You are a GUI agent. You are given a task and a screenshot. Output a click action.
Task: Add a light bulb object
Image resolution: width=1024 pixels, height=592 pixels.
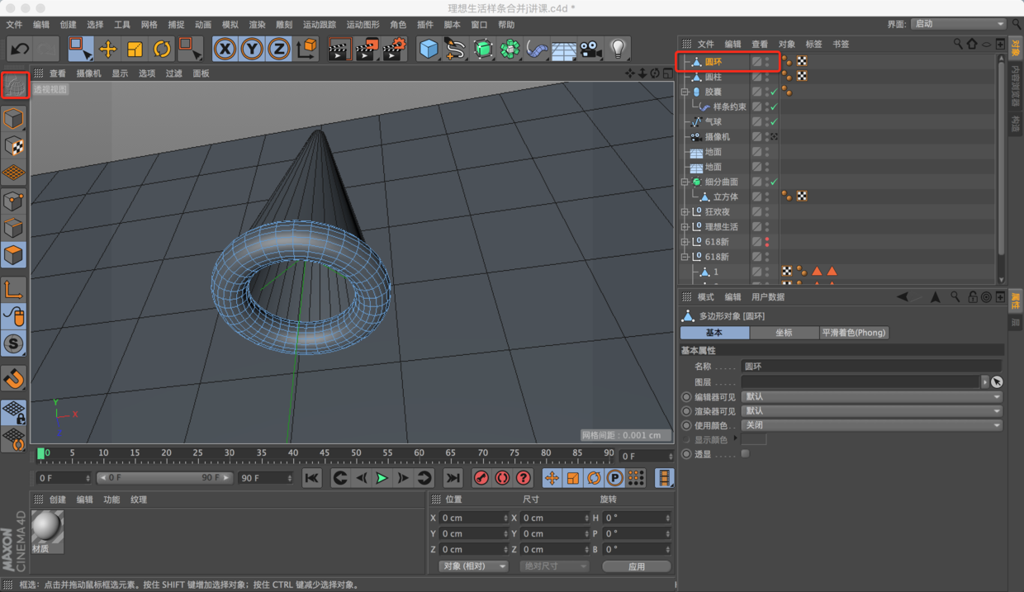click(x=618, y=50)
